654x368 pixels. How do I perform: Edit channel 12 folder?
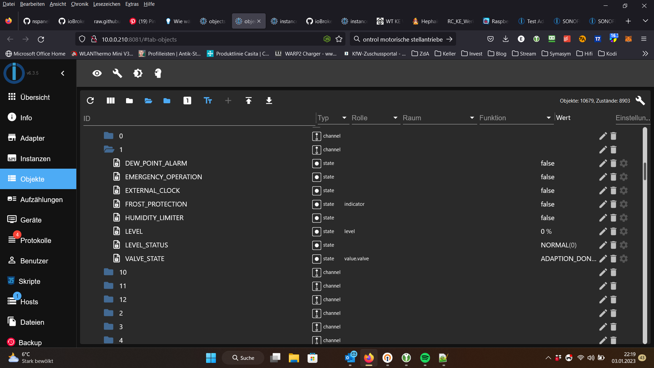tap(603, 300)
